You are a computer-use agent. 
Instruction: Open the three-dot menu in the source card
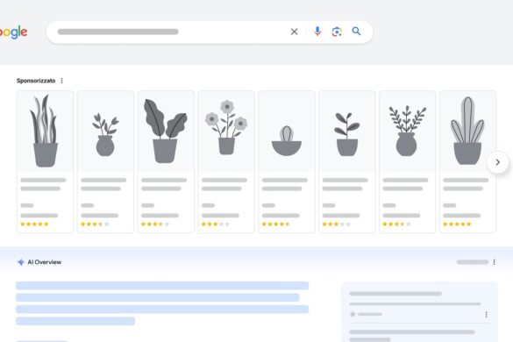click(486, 315)
